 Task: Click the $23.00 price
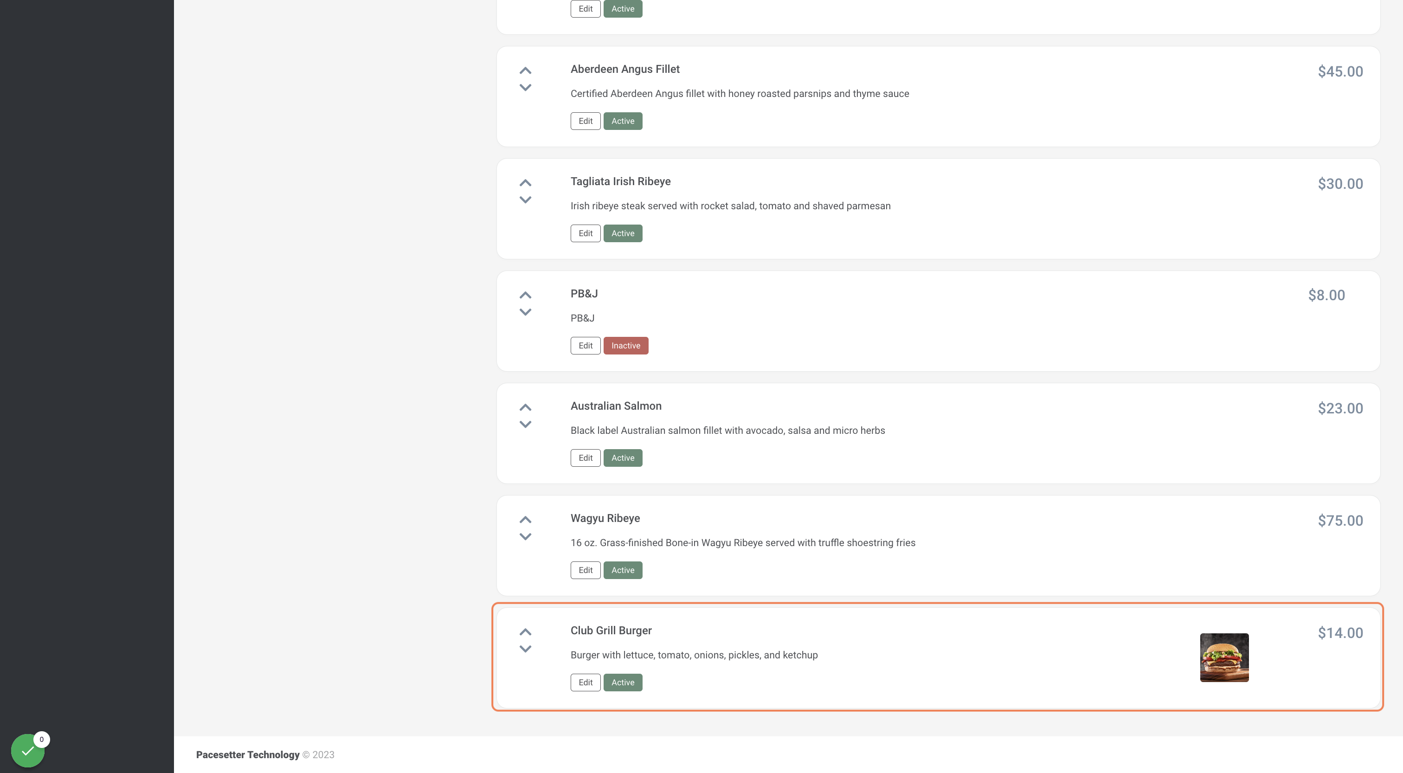click(1340, 408)
